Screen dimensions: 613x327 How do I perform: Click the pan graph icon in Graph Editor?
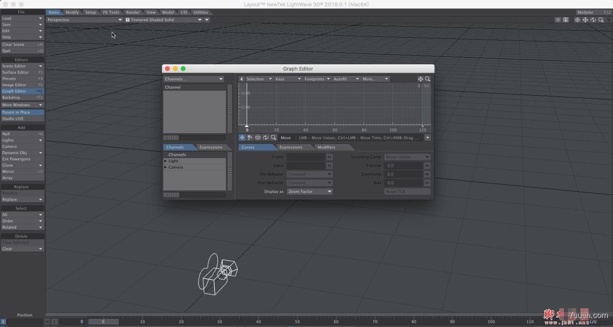pyautogui.click(x=420, y=79)
